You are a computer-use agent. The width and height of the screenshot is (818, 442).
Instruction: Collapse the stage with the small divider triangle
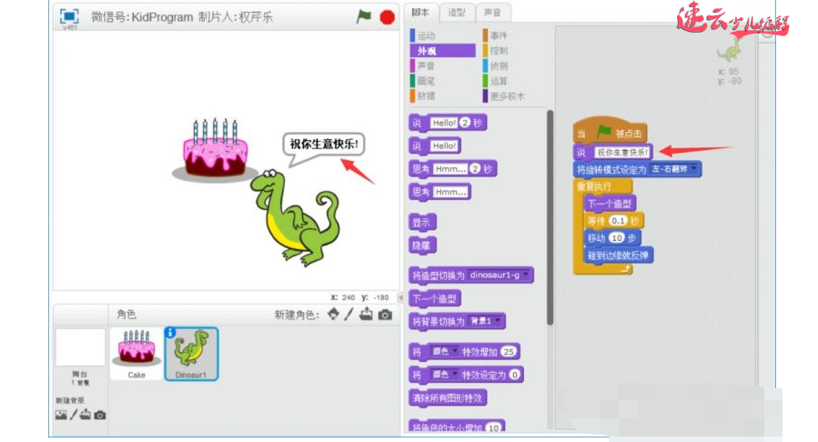400,297
